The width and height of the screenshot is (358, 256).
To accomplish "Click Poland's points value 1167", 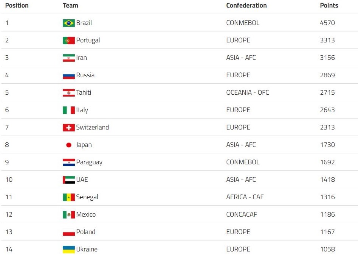I will tap(328, 232).
